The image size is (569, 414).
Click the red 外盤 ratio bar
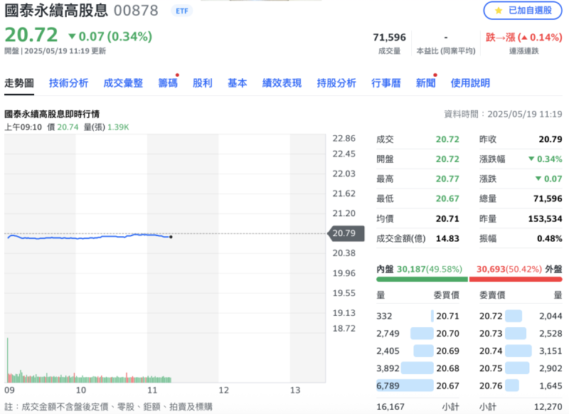click(516, 280)
